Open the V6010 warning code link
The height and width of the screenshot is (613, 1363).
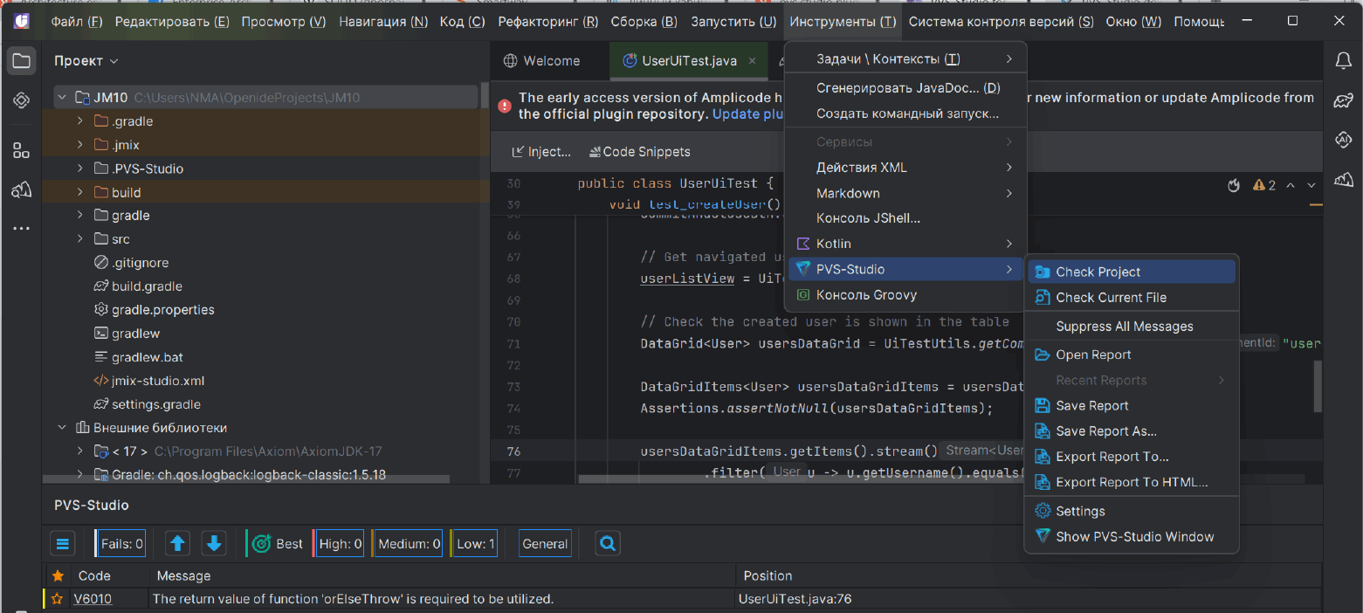pos(93,599)
